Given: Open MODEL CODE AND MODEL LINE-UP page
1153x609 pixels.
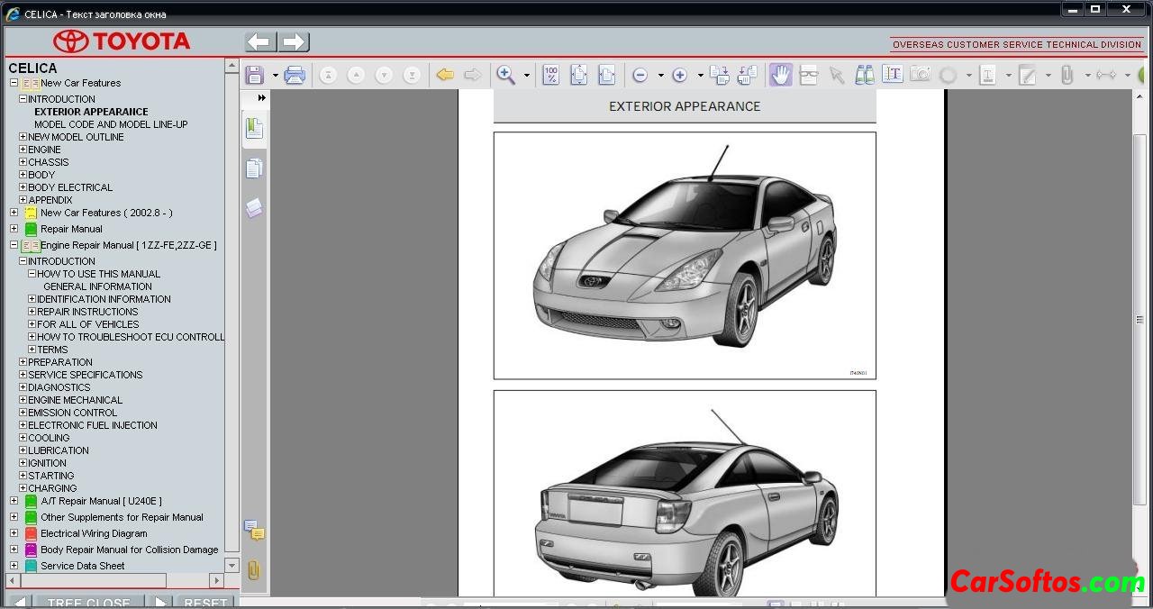Looking at the screenshot, I should tap(111, 124).
